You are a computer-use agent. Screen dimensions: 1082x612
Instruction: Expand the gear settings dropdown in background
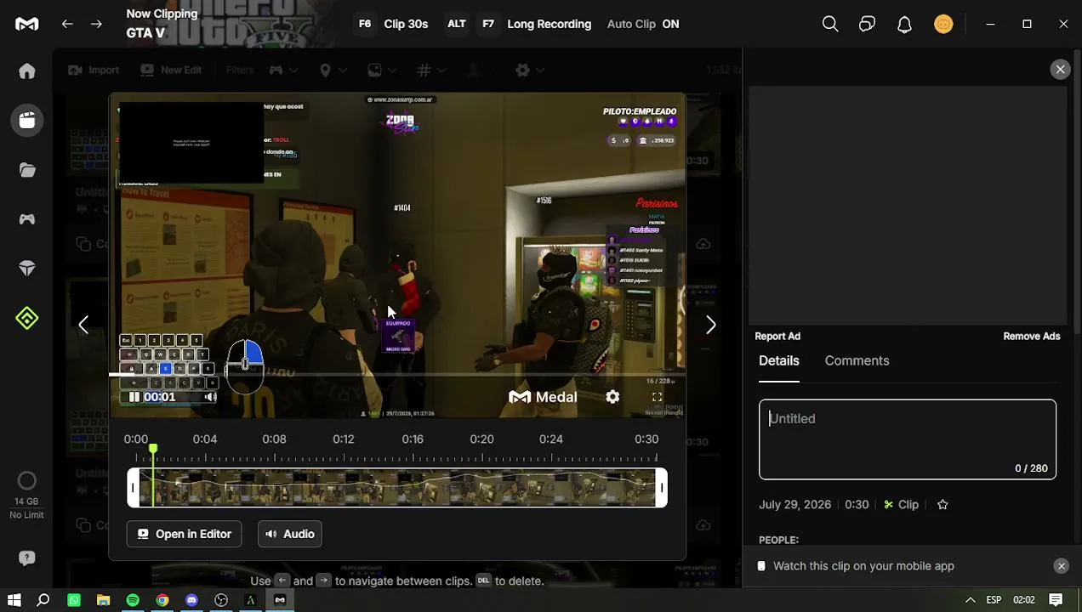click(529, 70)
